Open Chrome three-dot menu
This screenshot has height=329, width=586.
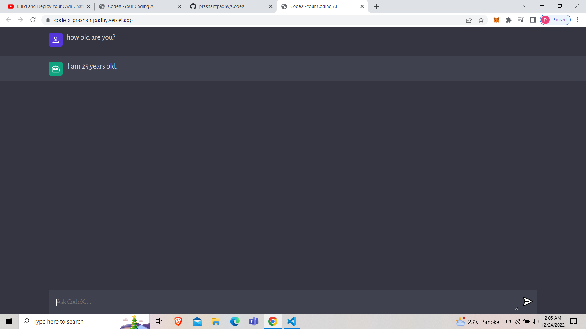pos(577,20)
